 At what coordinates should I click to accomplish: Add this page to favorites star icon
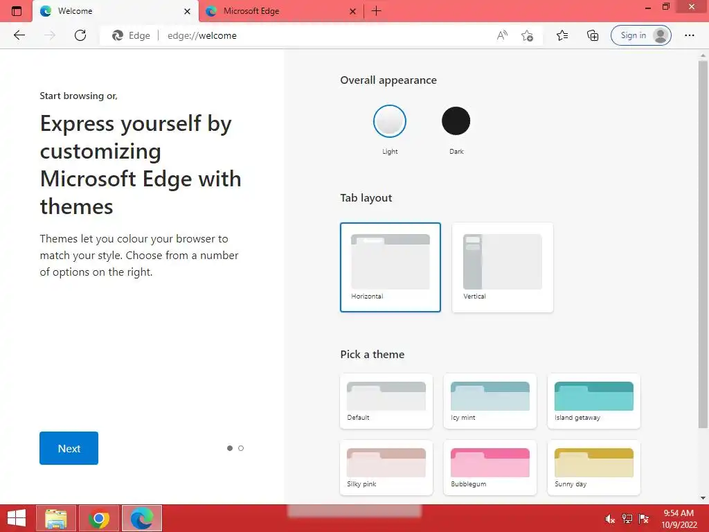pyautogui.click(x=527, y=35)
